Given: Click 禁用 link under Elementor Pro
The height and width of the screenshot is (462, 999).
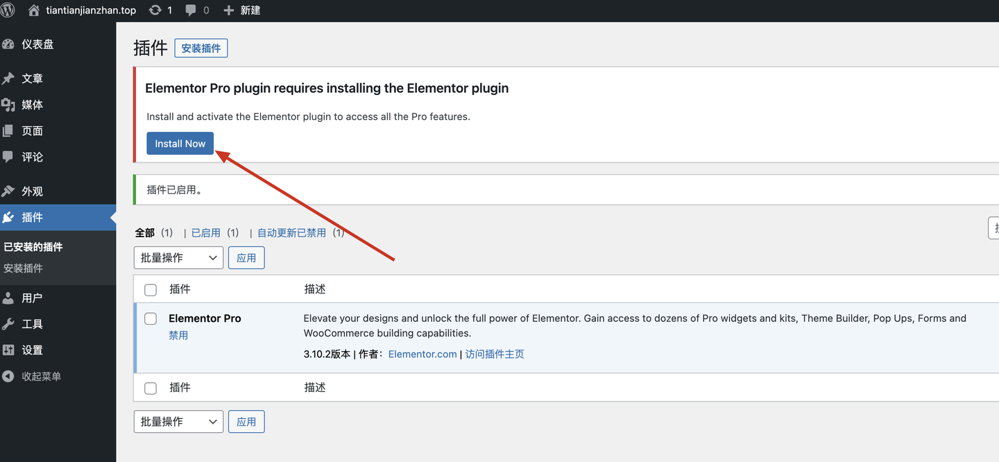Looking at the screenshot, I should 178,336.
